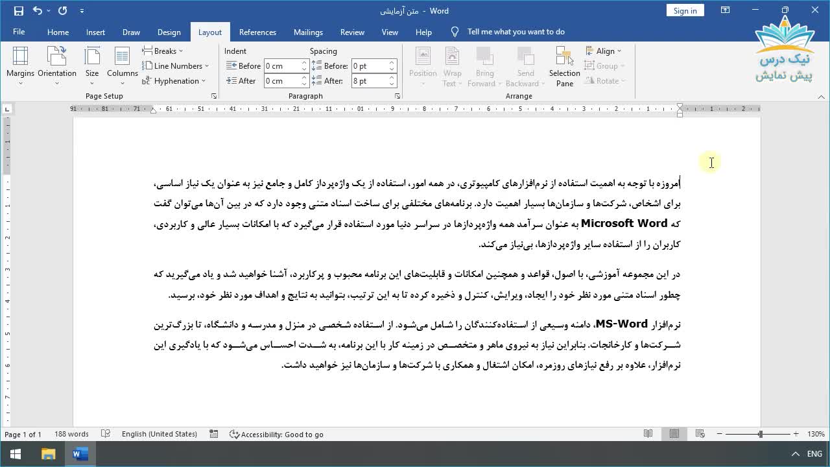830x467 pixels.
Task: Click the Save icon in title bar
Action: pos(18,11)
